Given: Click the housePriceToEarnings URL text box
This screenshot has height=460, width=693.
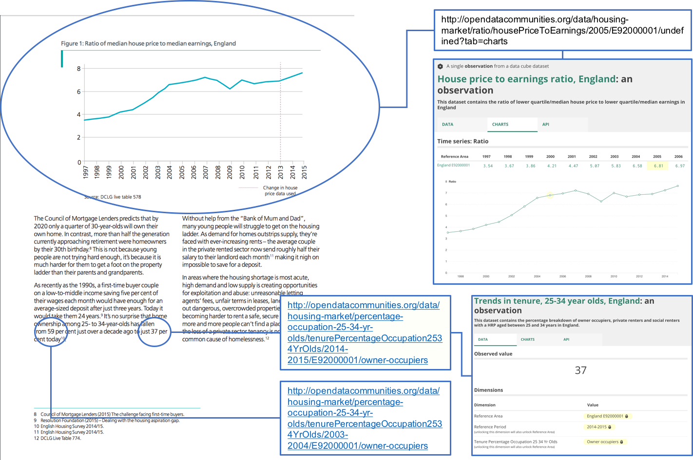Looking at the screenshot, I should coord(562,30).
